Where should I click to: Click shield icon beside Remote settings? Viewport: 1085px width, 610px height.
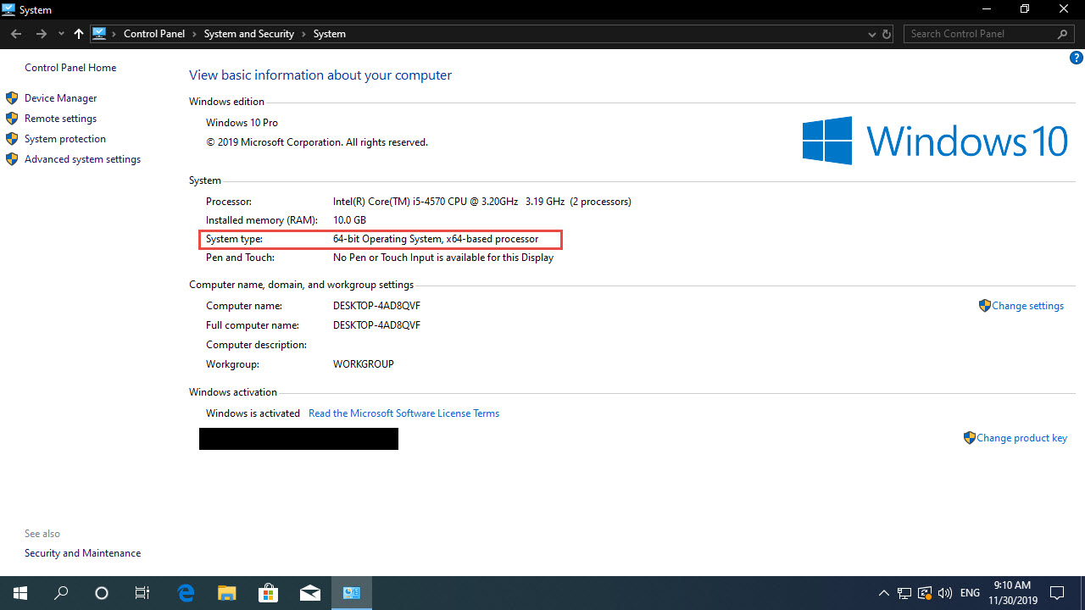coord(12,119)
